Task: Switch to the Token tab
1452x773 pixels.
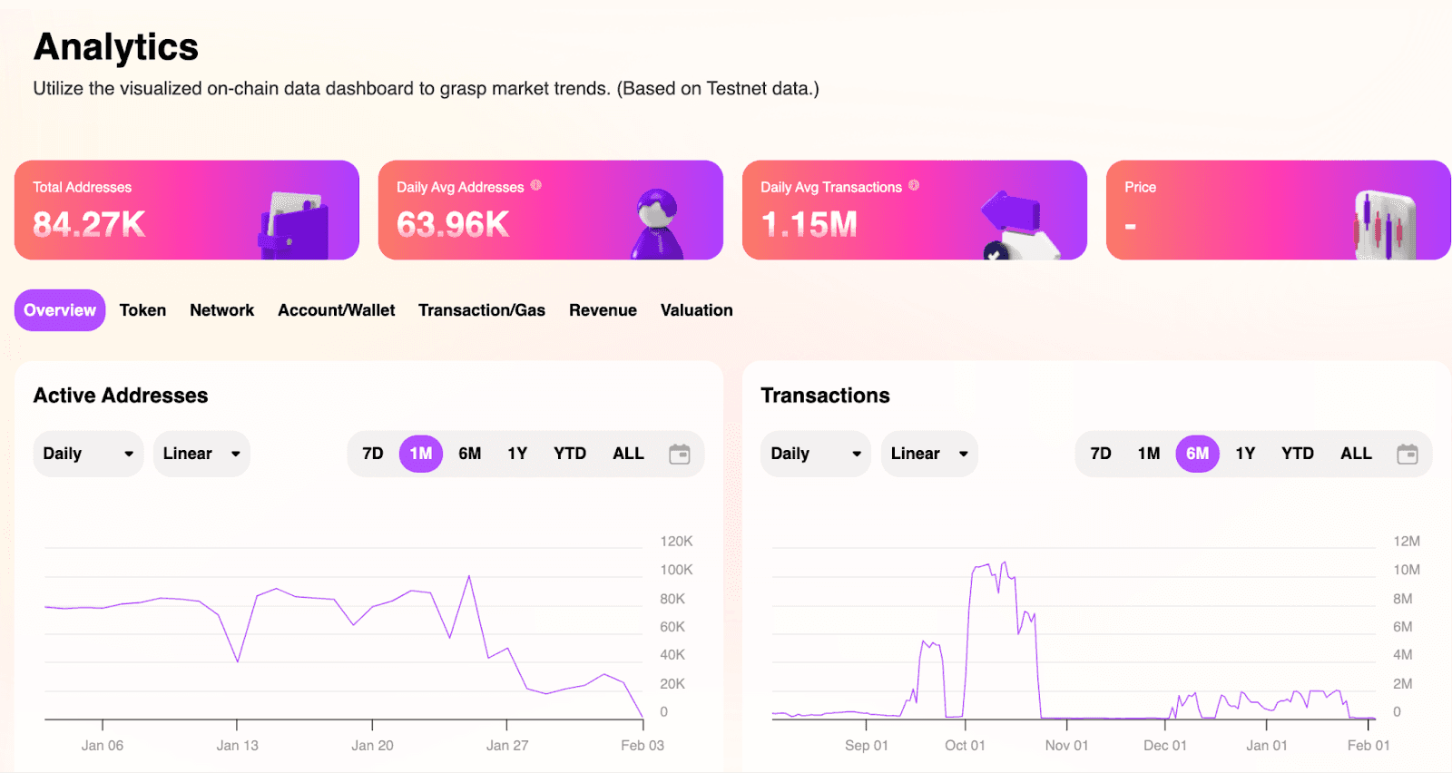Action: tap(142, 310)
